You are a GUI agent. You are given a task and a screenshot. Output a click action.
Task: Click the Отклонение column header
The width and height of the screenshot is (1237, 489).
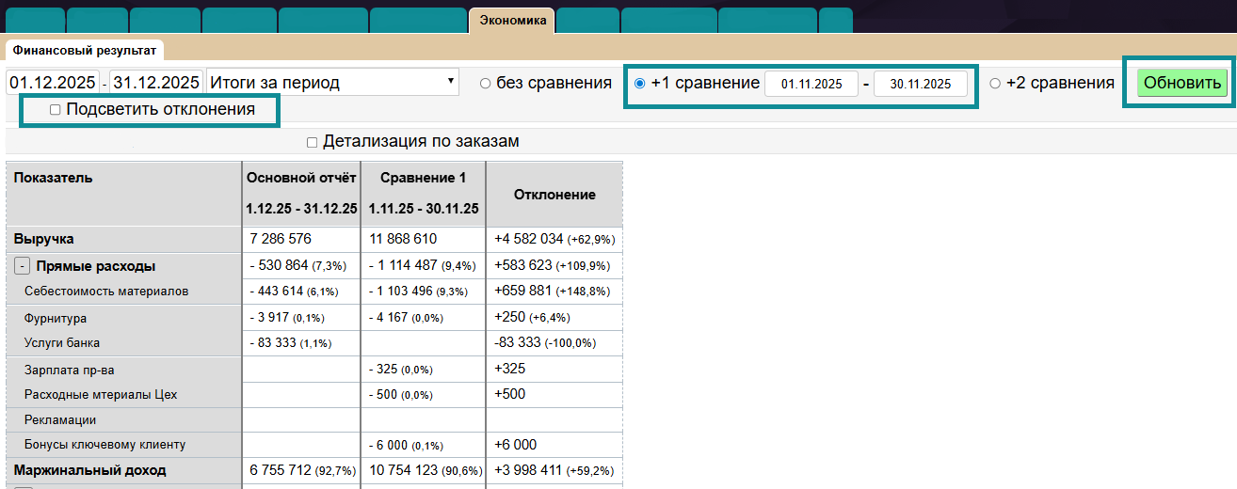[x=554, y=194]
